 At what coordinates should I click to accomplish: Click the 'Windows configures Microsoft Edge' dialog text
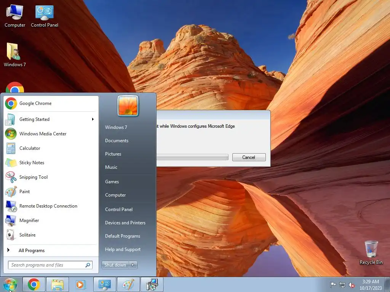point(203,126)
